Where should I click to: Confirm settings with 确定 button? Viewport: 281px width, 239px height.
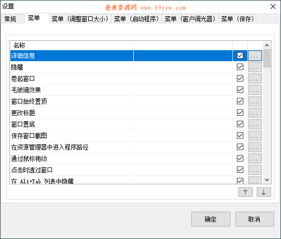[x=211, y=219]
